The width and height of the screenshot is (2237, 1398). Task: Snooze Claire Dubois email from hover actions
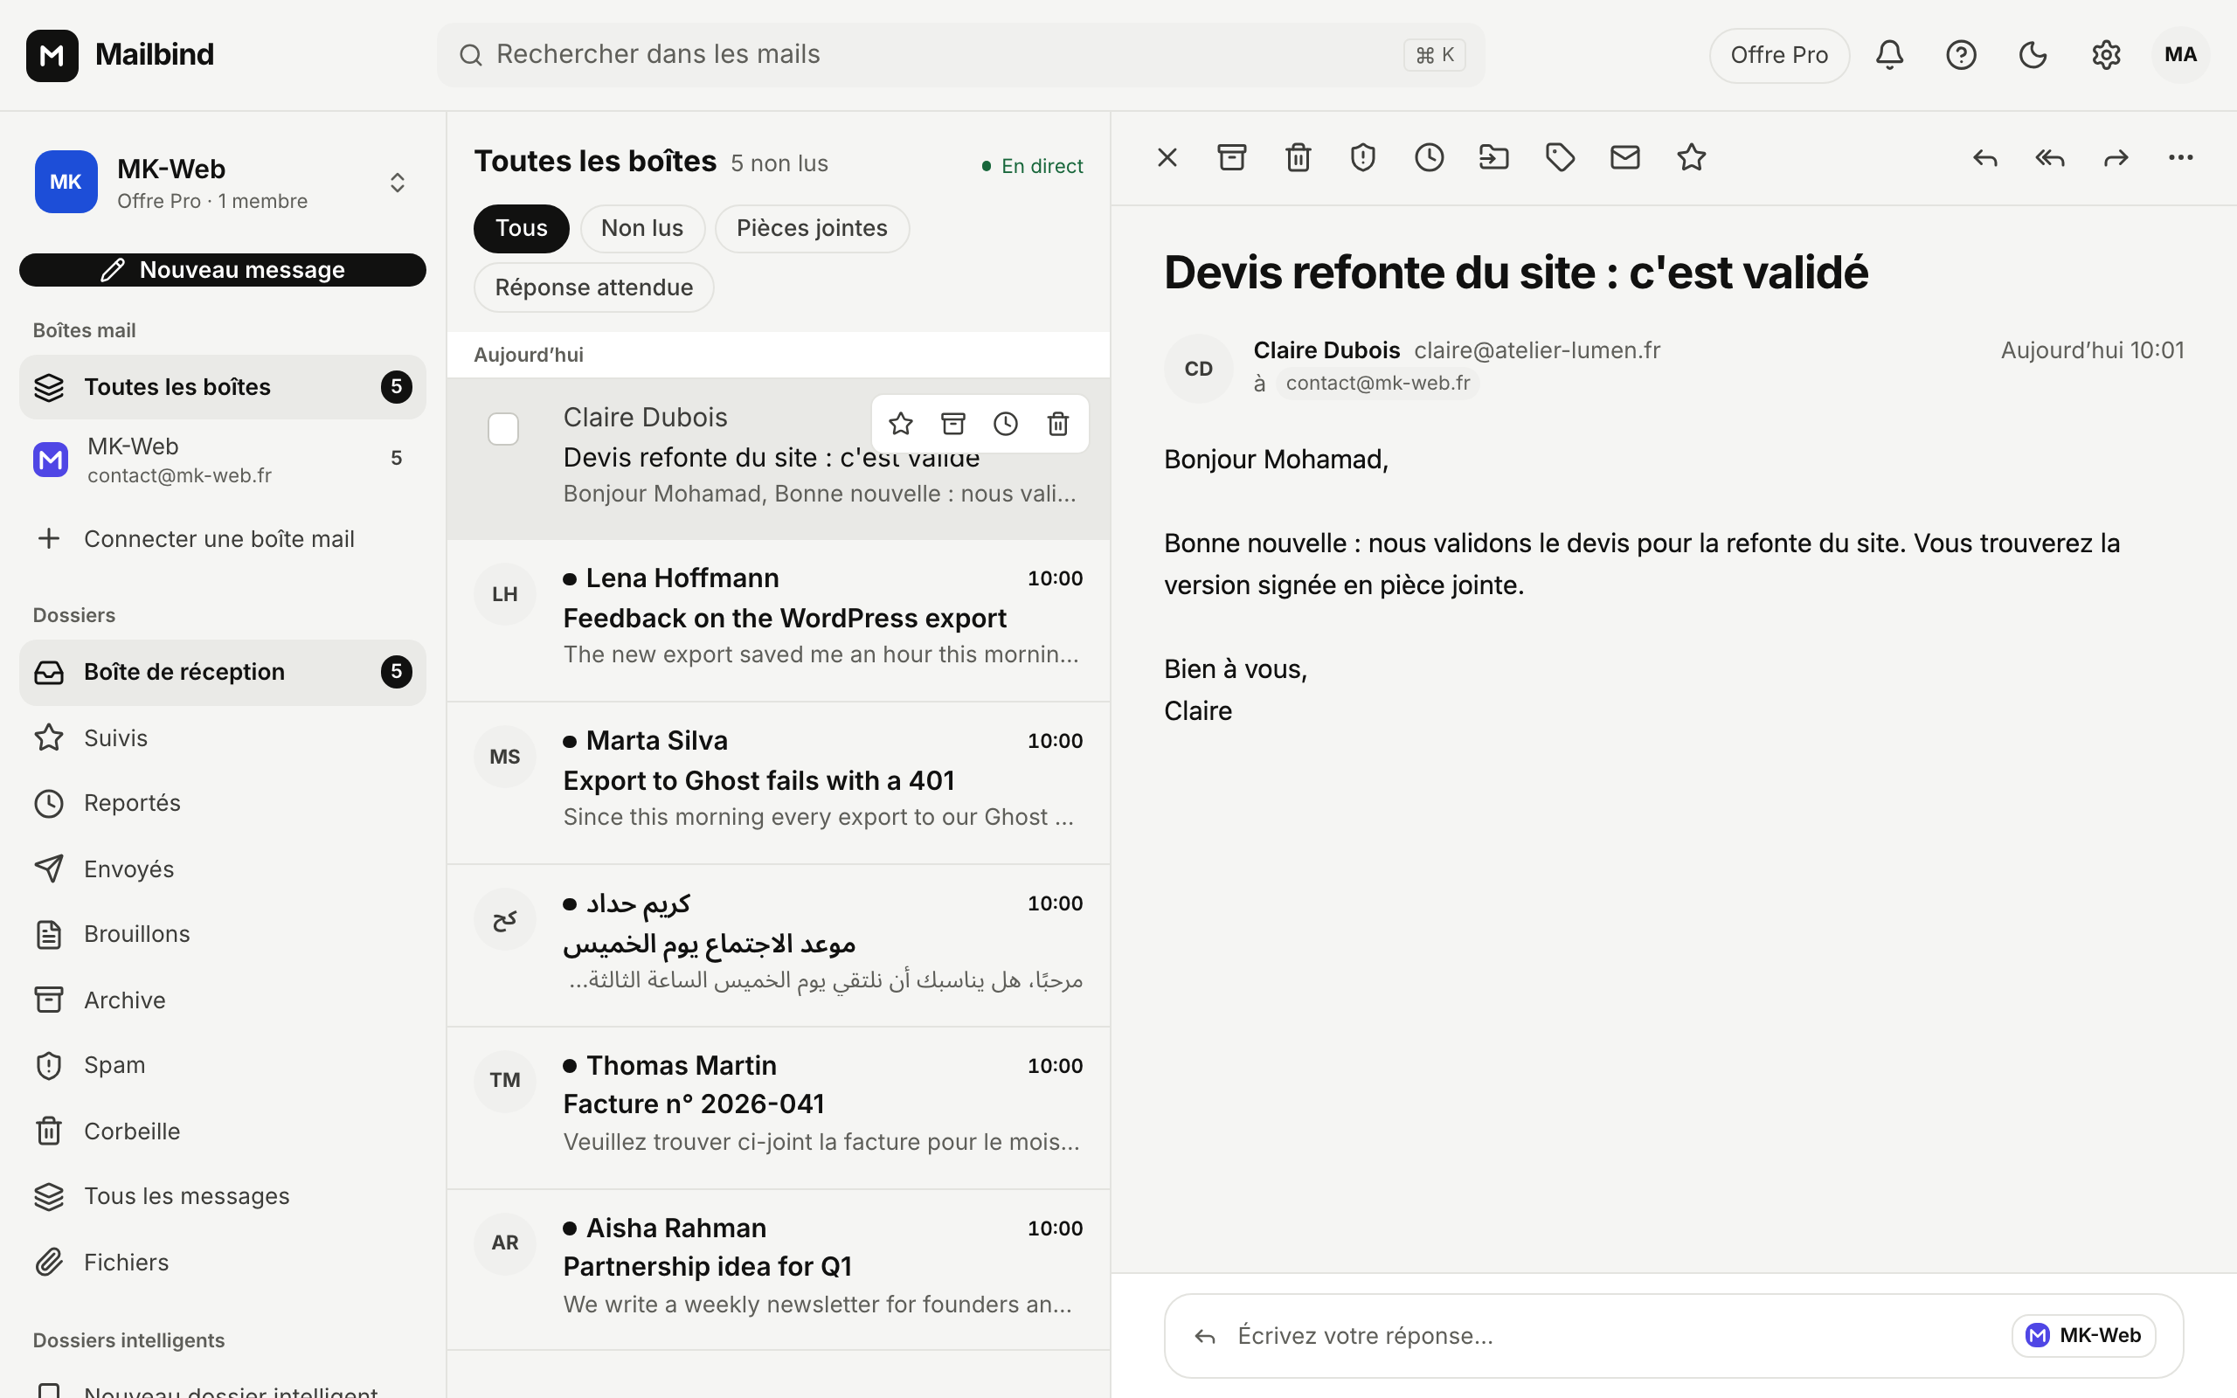(1006, 424)
